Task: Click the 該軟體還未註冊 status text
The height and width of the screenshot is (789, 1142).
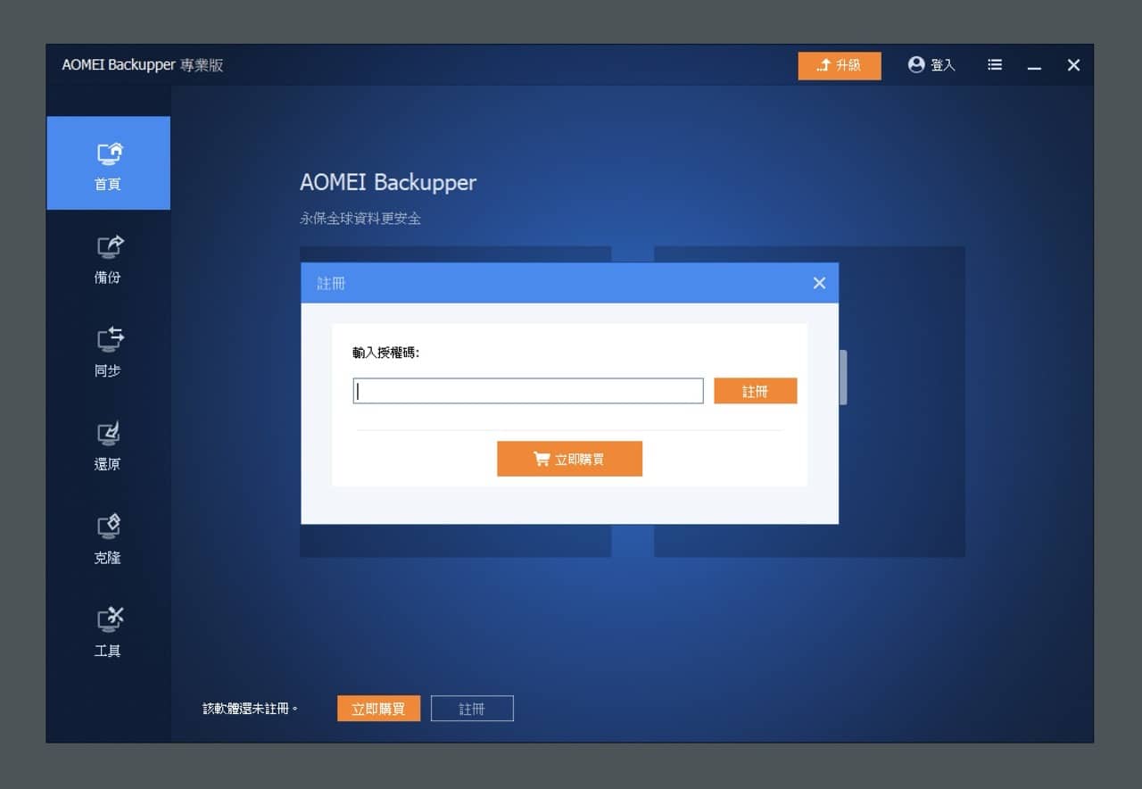Action: (x=251, y=709)
